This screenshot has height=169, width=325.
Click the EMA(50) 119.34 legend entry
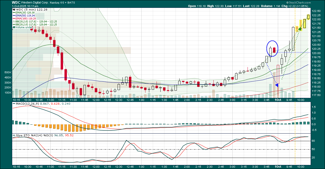pos(25,15)
